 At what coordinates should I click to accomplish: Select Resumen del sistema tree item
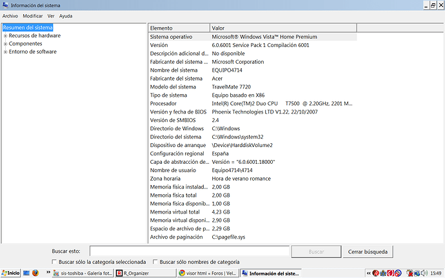(28, 28)
